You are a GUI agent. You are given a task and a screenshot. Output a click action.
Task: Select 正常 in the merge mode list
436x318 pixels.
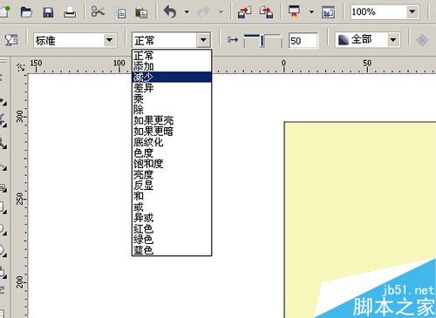point(172,55)
